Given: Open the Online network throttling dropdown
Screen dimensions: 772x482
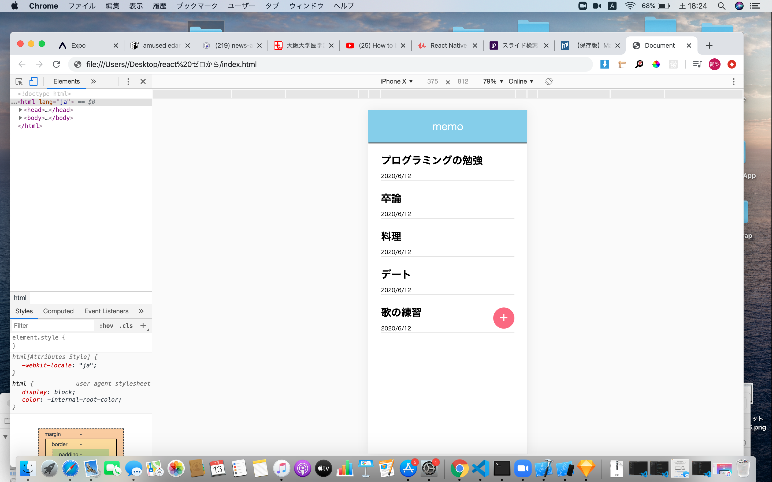Looking at the screenshot, I should tap(521, 81).
